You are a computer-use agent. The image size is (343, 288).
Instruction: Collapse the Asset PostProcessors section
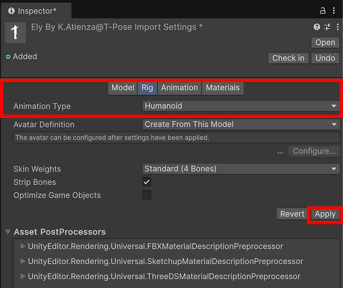click(7, 231)
